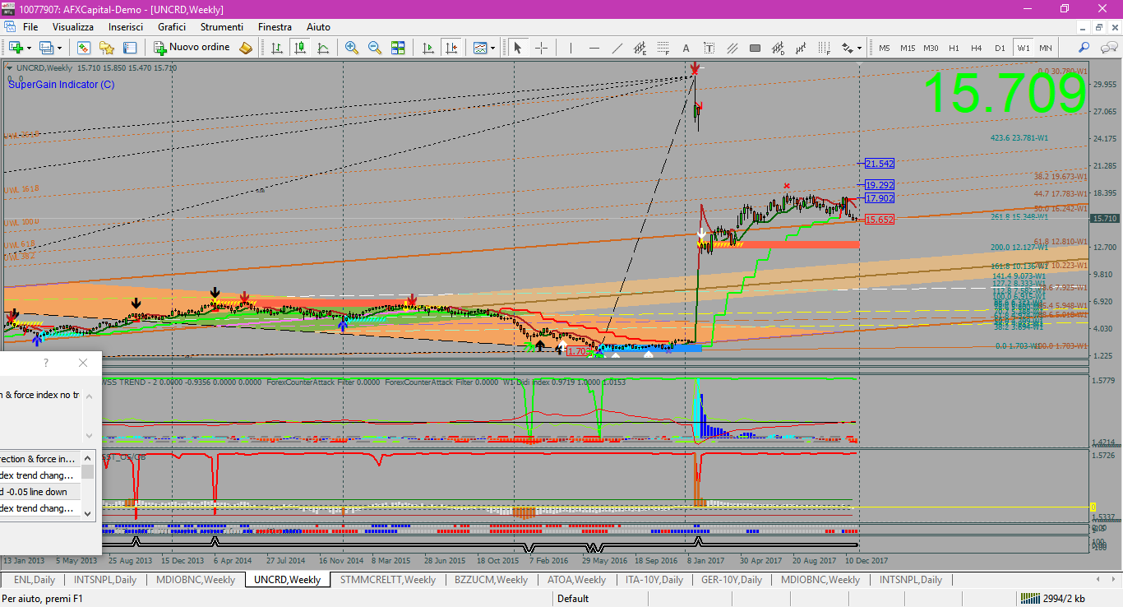Expand the Arrows tool dropdown arrow
The width and height of the screenshot is (1123, 607).
[860, 48]
